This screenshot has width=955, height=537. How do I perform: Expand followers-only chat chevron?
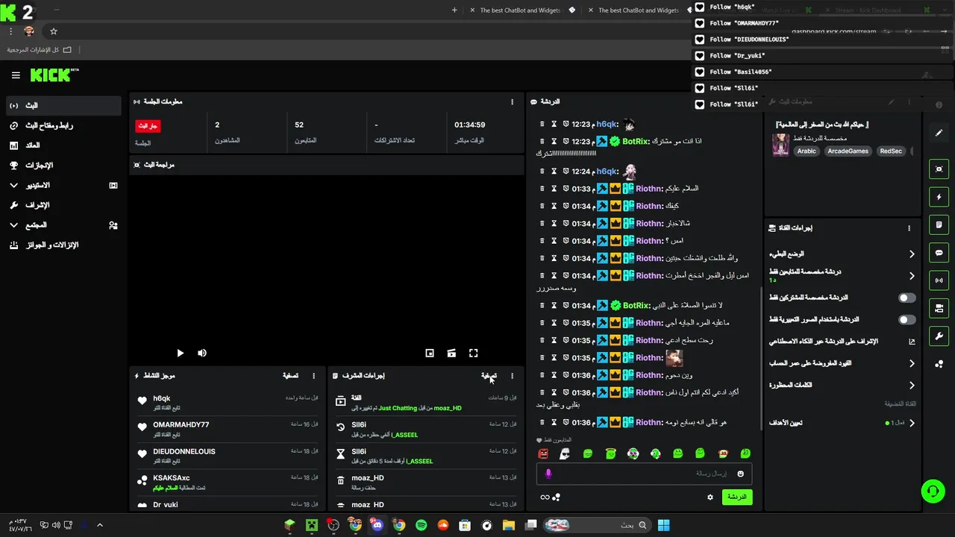coord(912,276)
